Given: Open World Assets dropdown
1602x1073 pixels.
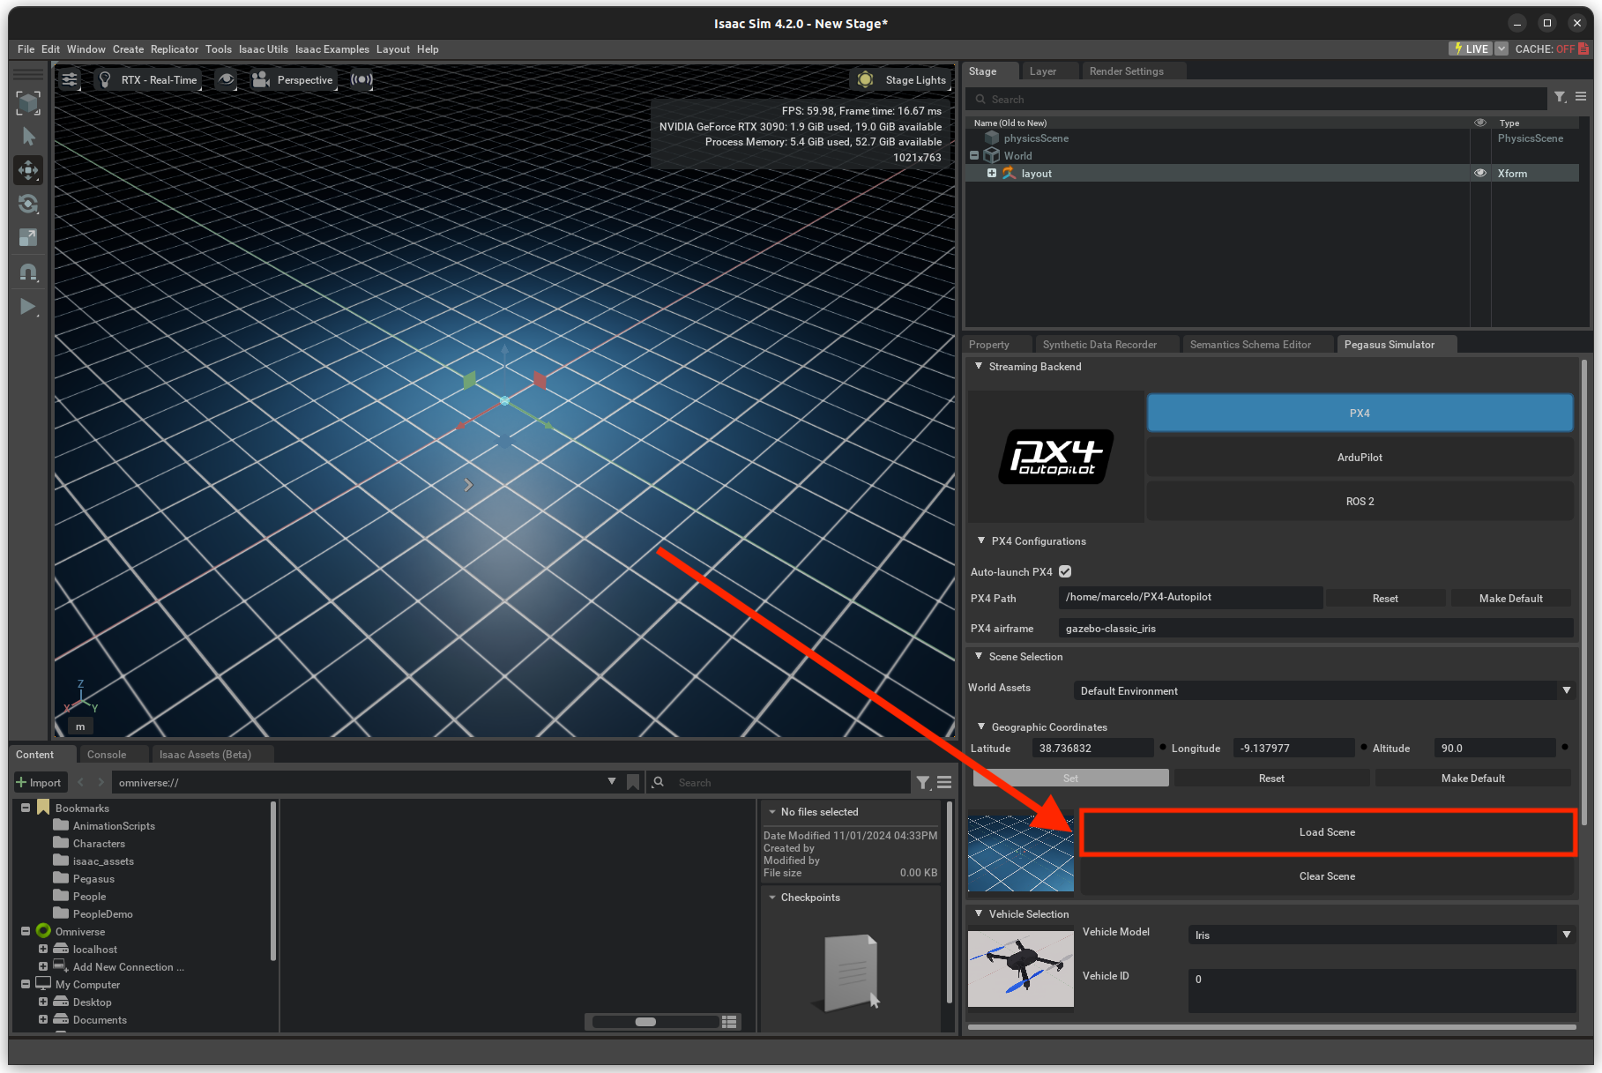Looking at the screenshot, I should (x=1324, y=691).
